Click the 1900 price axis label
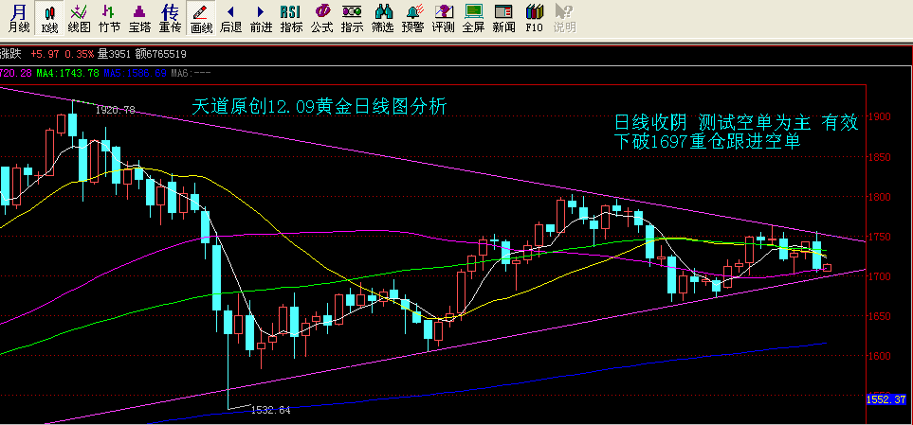Screen dimensions: 913x425 (880, 116)
